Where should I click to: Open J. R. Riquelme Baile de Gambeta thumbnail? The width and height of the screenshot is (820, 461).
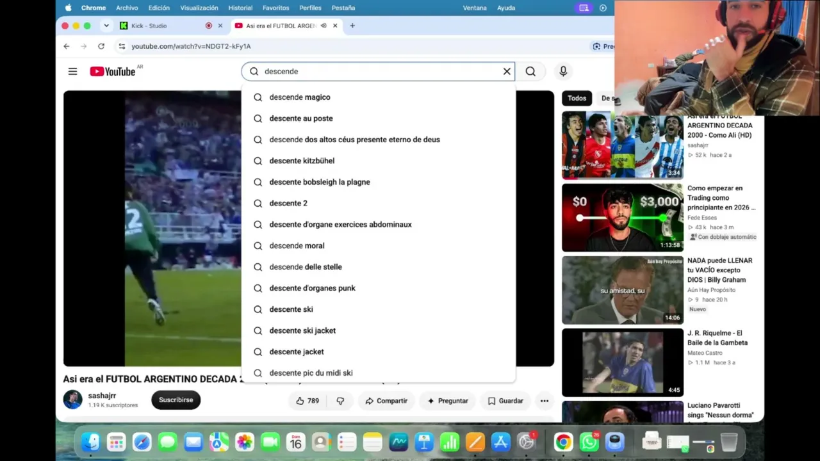pos(623,362)
